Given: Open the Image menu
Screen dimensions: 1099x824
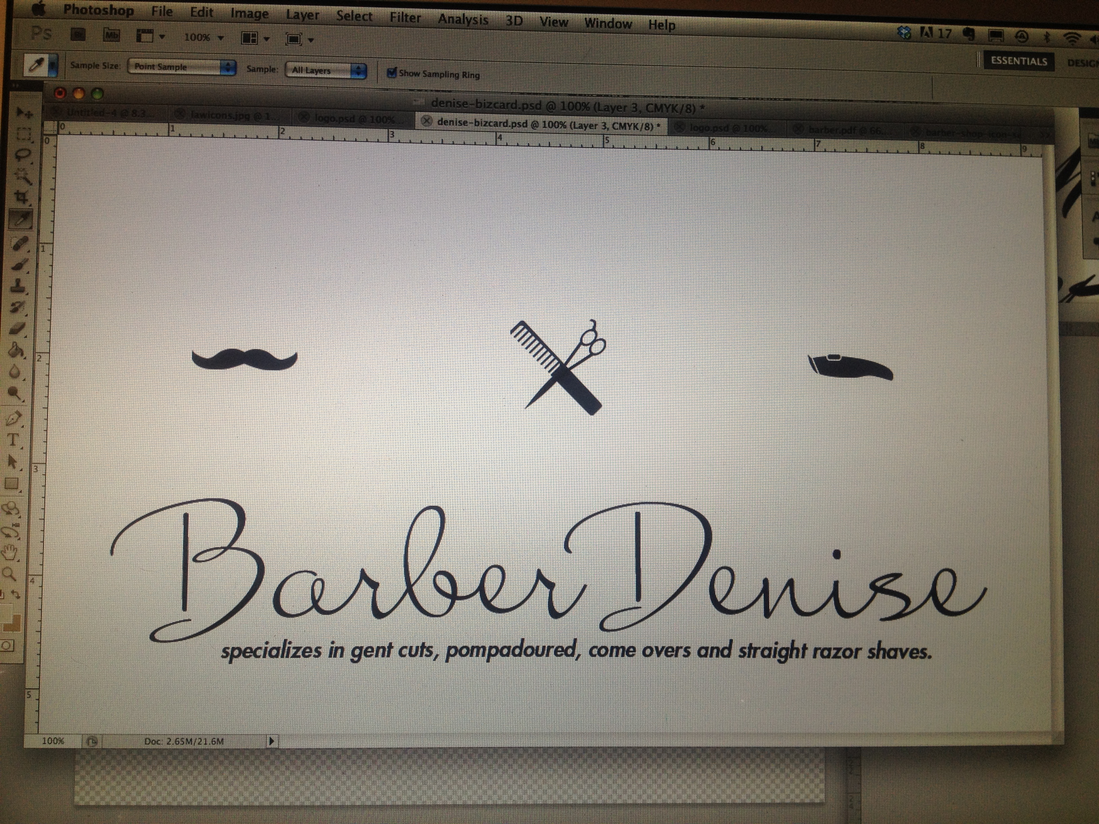Looking at the screenshot, I should 249,13.
